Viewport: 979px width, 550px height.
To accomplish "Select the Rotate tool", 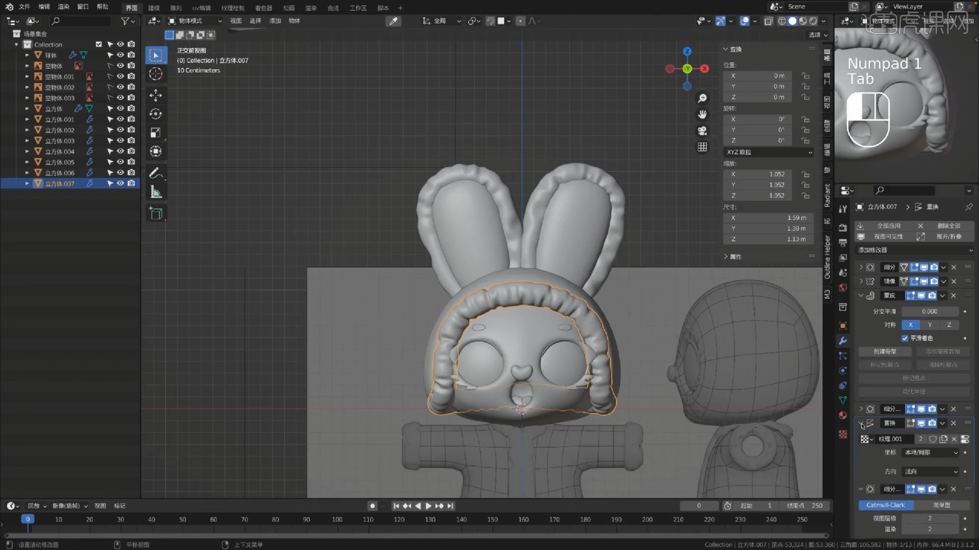I will (156, 114).
